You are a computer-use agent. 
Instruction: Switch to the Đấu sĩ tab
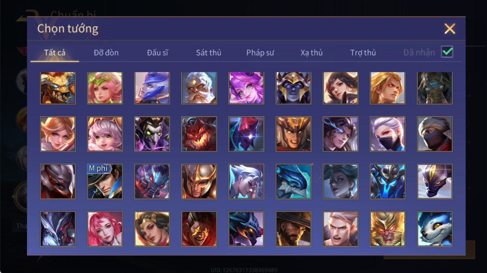coord(157,53)
